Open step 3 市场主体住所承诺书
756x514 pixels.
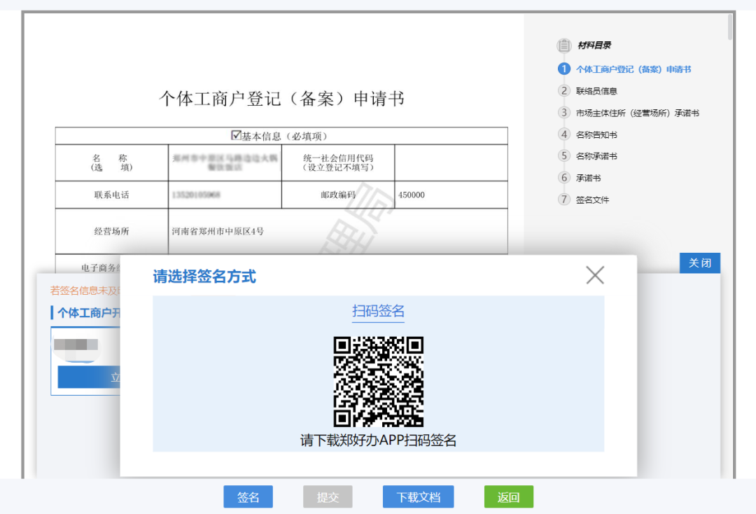pyautogui.click(x=637, y=113)
